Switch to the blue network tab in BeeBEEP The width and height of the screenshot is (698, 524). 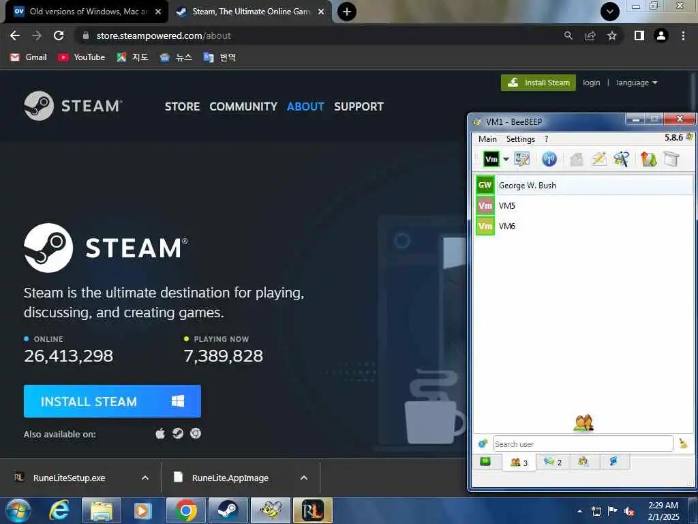[x=614, y=462]
